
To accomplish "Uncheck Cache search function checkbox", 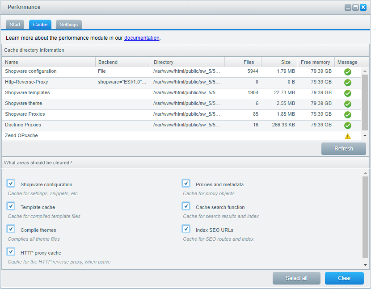I will coord(186,206).
